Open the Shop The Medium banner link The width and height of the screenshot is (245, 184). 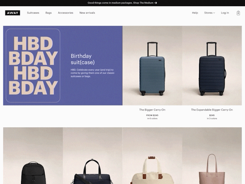143,3
